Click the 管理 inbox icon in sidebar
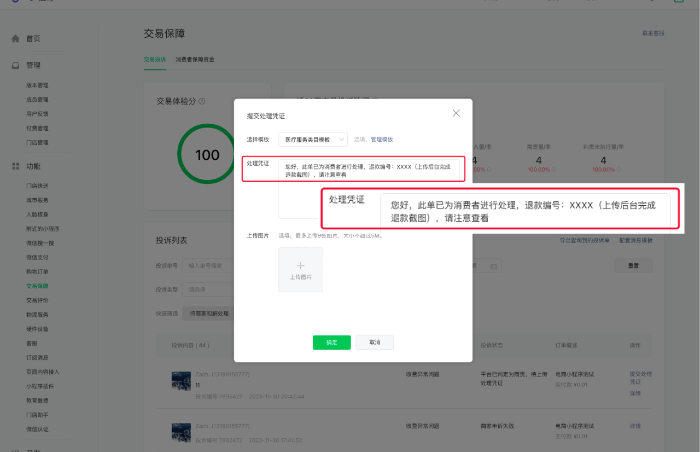Screen dimensions: 700x452 pyautogui.click(x=16, y=66)
